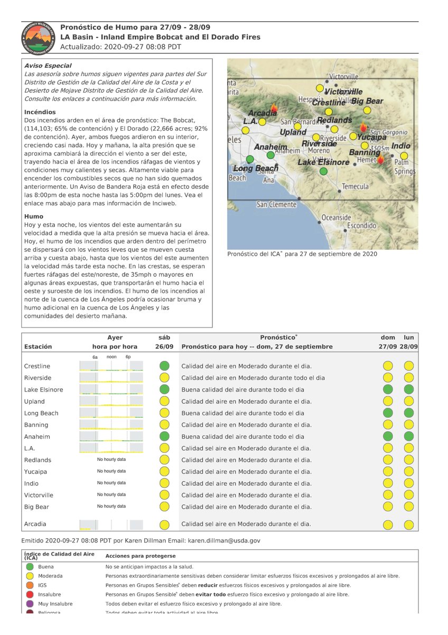Click the Long Beach green marker on the map
This screenshot has width=448, height=635.
click(250, 159)
